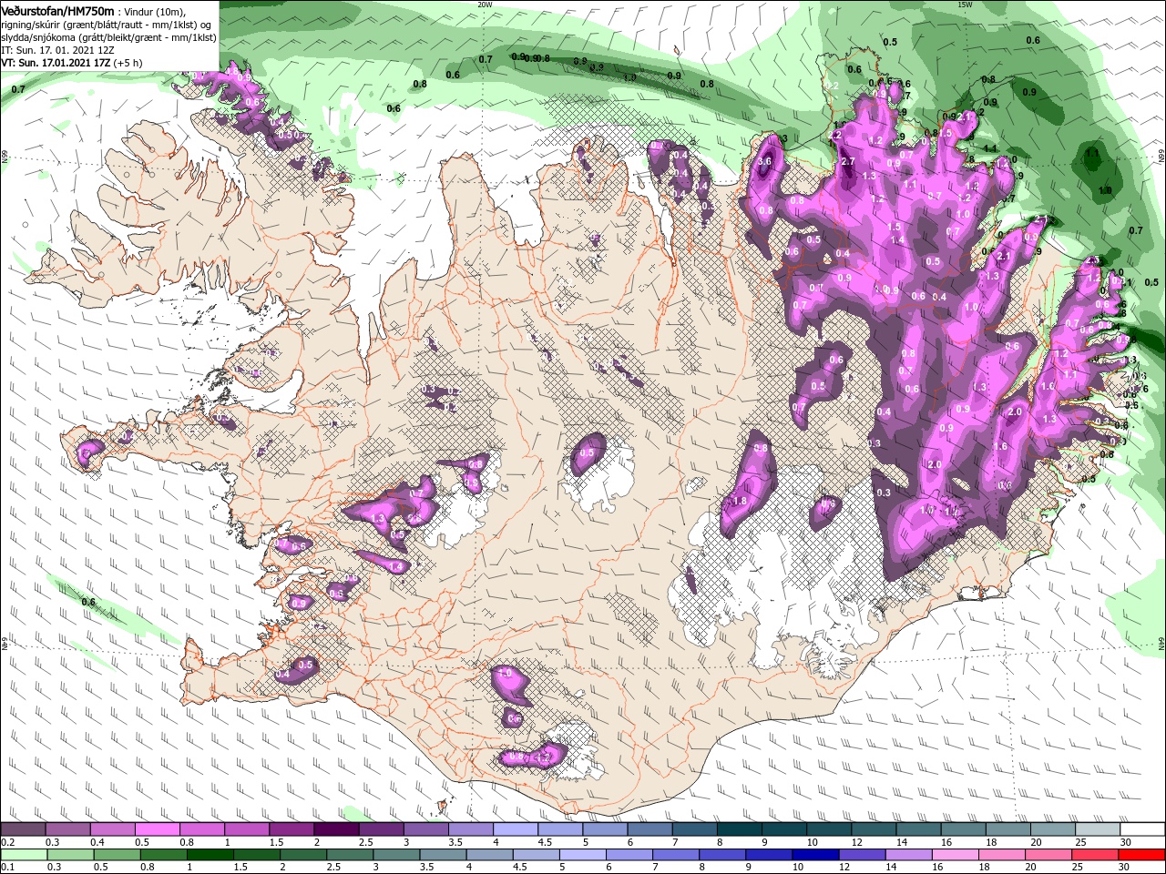1166x874 pixels.
Task: Click the '(+5 h)' forecast offset
Action: 129,63
